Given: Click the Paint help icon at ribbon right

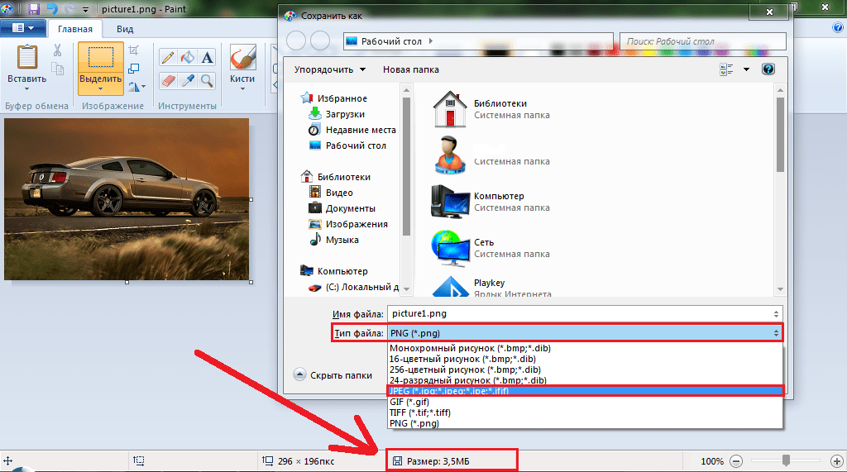Looking at the screenshot, I should click(x=838, y=28).
